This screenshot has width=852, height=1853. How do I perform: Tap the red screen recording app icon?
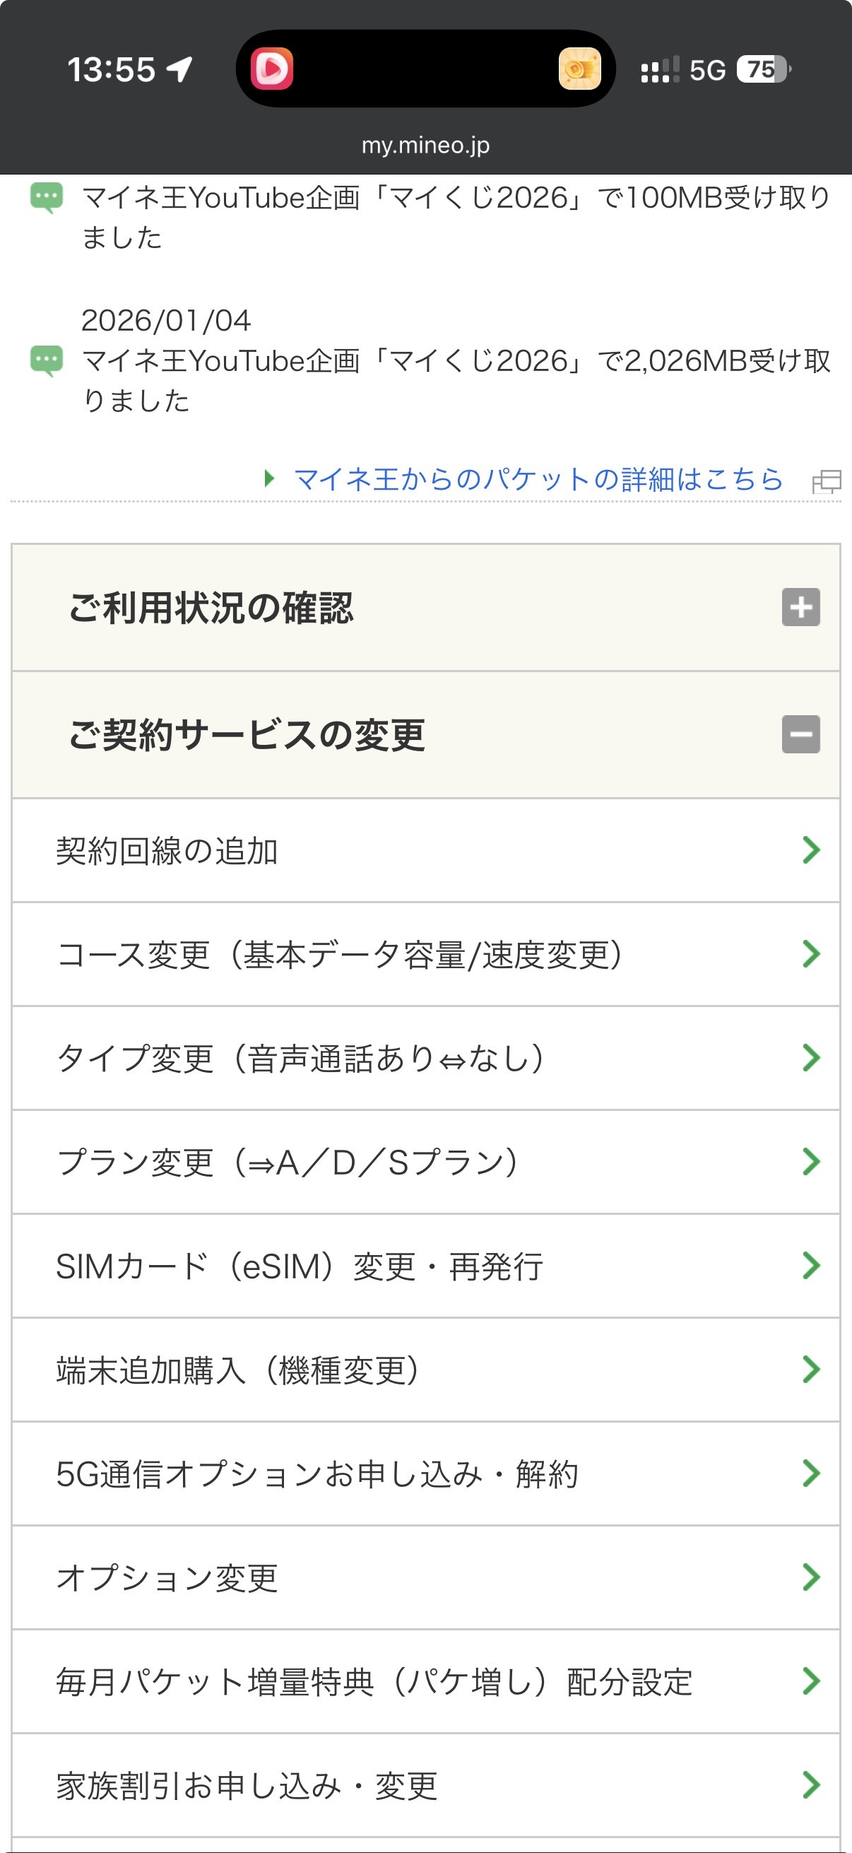(272, 69)
